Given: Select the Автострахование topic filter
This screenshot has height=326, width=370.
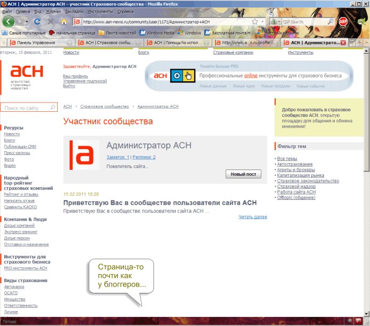Looking at the screenshot, I should [295, 164].
